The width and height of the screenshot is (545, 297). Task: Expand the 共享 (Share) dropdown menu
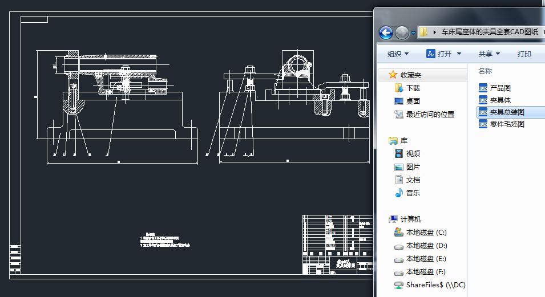coord(489,54)
